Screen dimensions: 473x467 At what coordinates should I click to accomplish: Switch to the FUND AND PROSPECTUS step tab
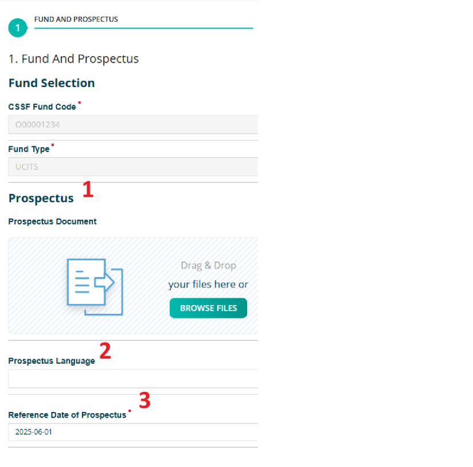point(76,19)
